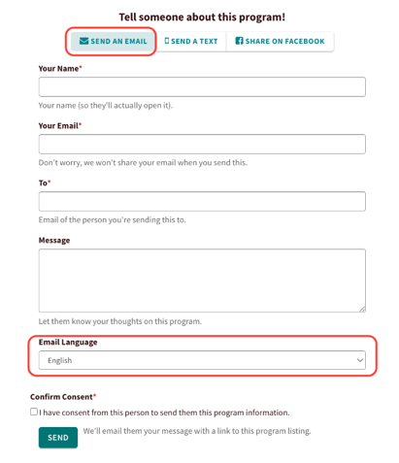Screen dimensions: 399x463
Task: Click the Your Name field label
Action: [x=60, y=69]
